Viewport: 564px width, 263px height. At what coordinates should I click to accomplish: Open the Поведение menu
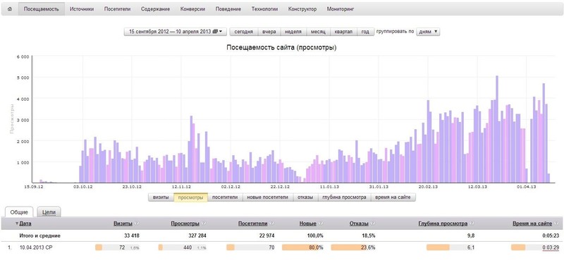[x=228, y=9]
